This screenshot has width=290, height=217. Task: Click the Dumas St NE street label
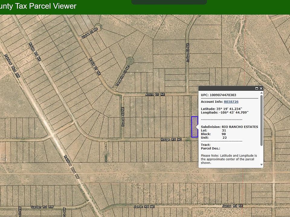123,117
